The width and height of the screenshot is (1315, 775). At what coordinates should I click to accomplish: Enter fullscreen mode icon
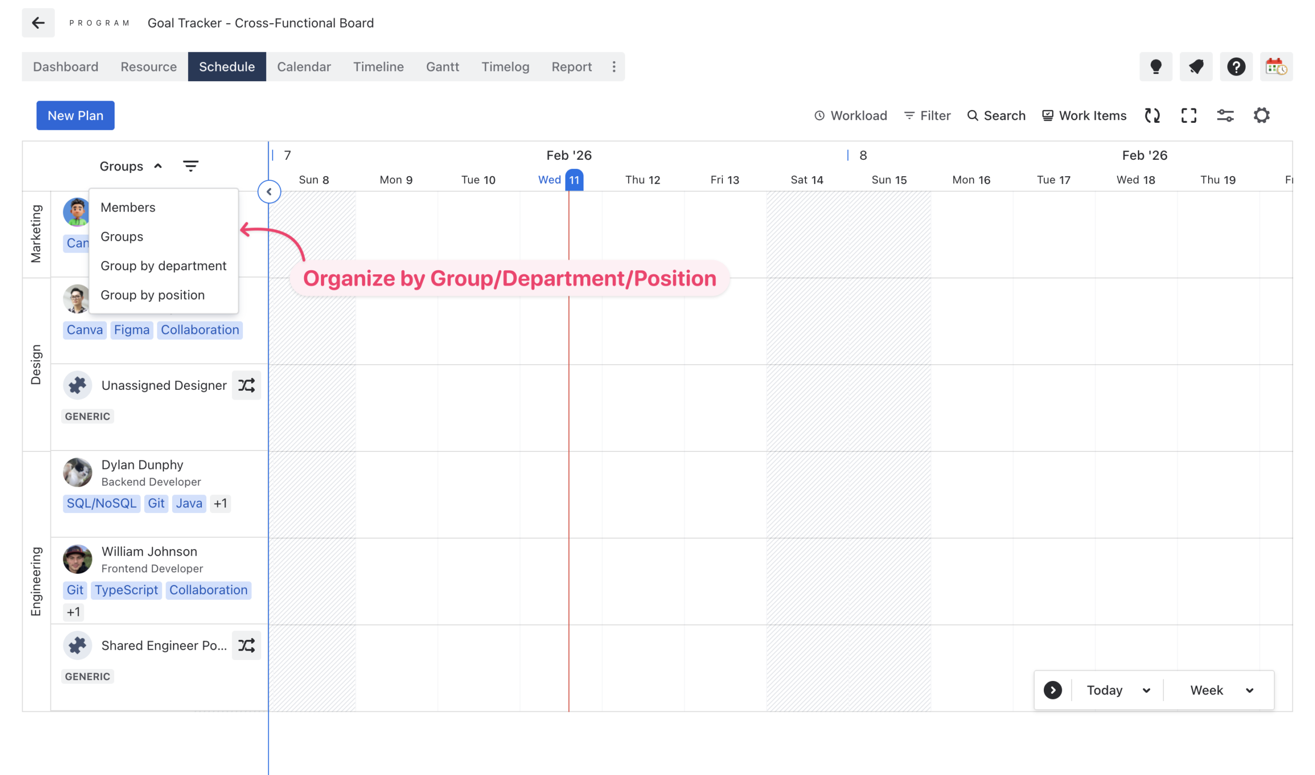click(x=1189, y=116)
